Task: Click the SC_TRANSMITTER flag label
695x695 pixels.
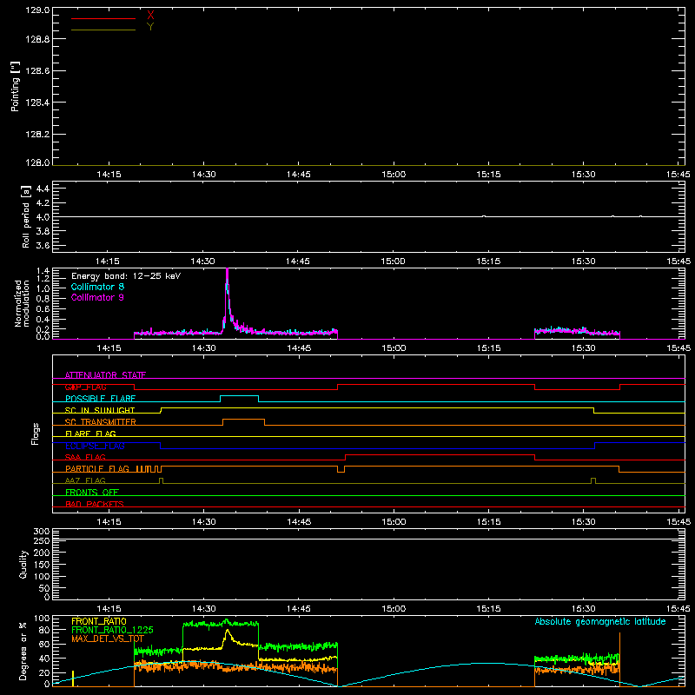Action: [101, 422]
